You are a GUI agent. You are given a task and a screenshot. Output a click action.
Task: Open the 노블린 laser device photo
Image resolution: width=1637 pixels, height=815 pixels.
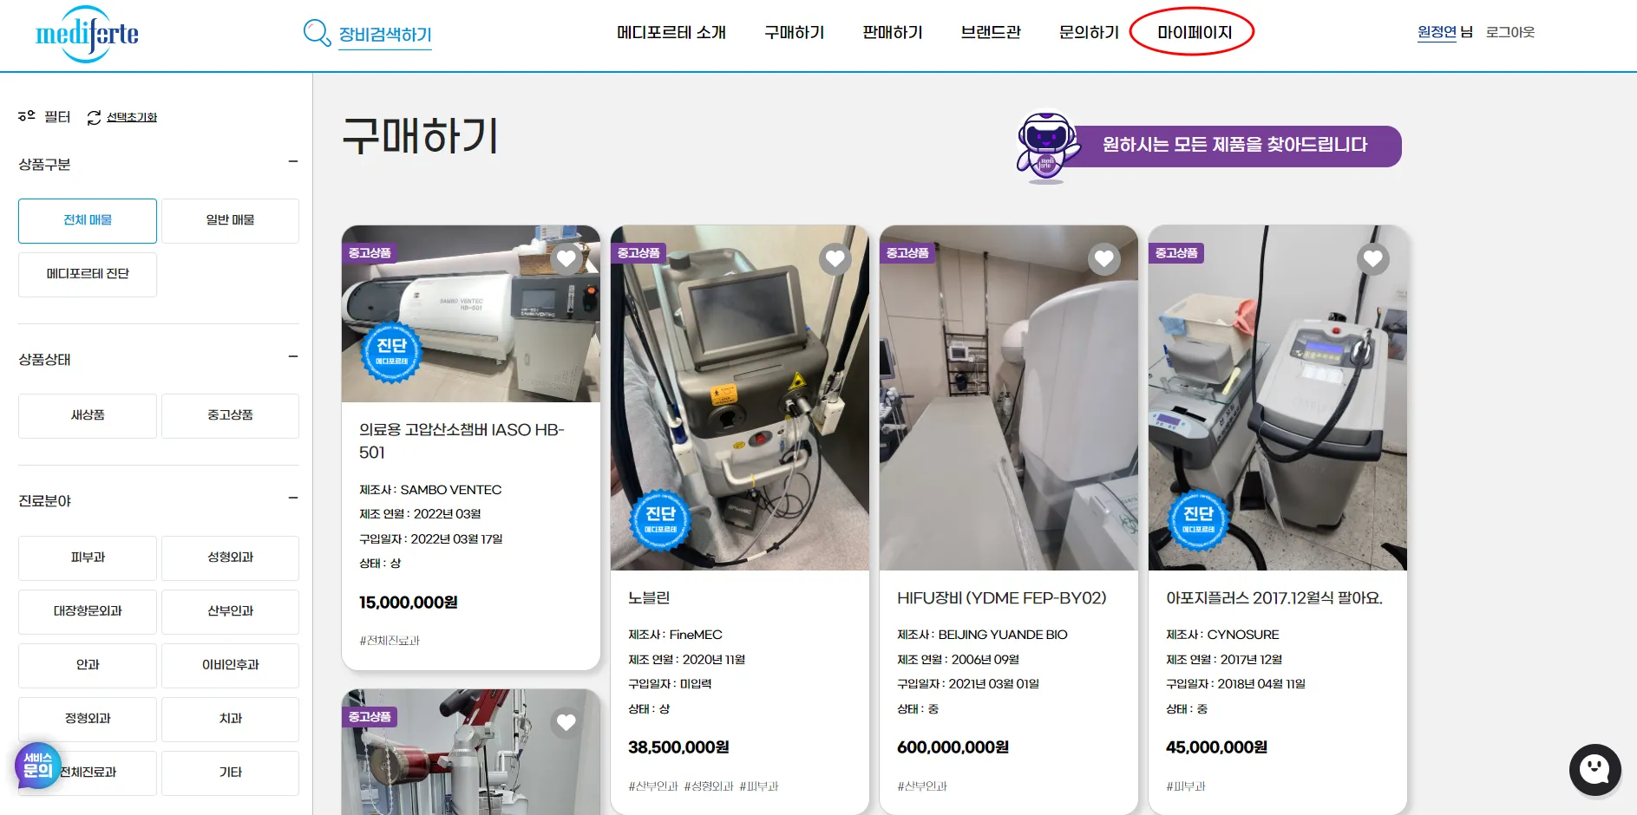click(740, 398)
